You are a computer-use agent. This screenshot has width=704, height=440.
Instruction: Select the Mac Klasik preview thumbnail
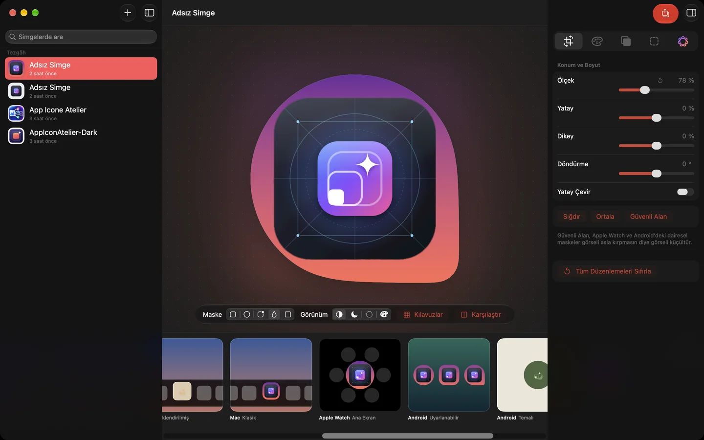coord(271,375)
